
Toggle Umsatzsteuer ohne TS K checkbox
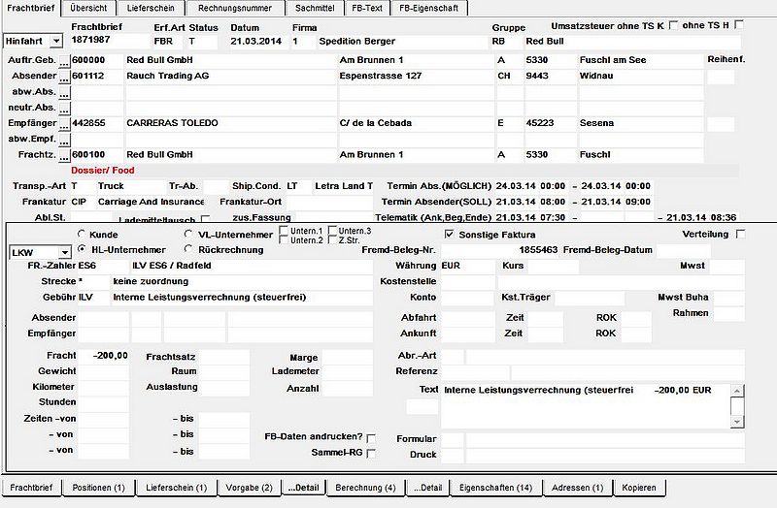(673, 25)
